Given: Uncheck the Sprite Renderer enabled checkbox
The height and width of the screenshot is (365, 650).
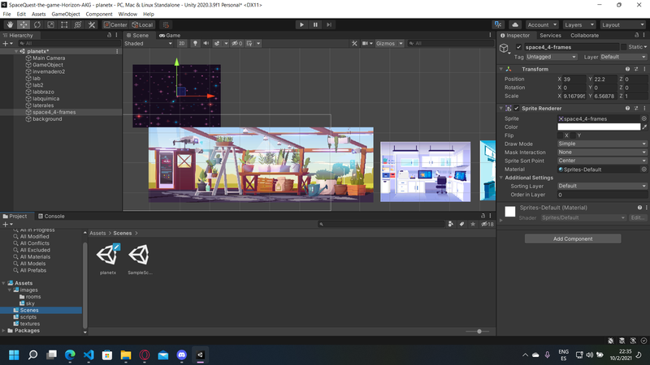Looking at the screenshot, I should coord(516,108).
